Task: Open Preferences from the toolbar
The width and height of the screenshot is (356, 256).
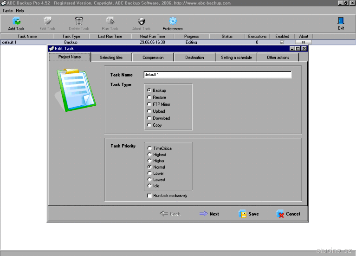Action: click(x=173, y=21)
